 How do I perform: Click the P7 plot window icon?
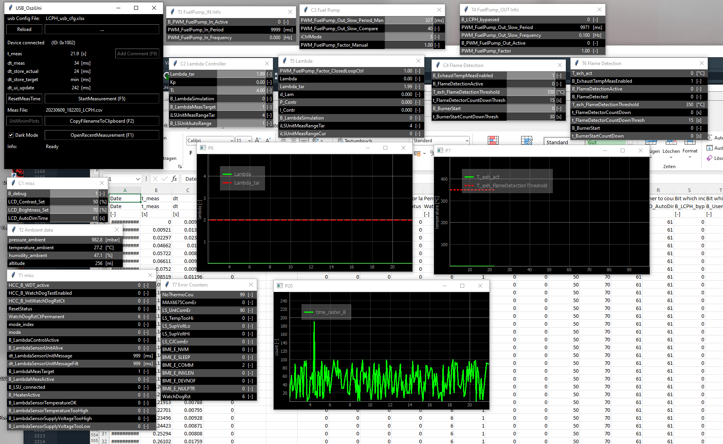click(440, 150)
